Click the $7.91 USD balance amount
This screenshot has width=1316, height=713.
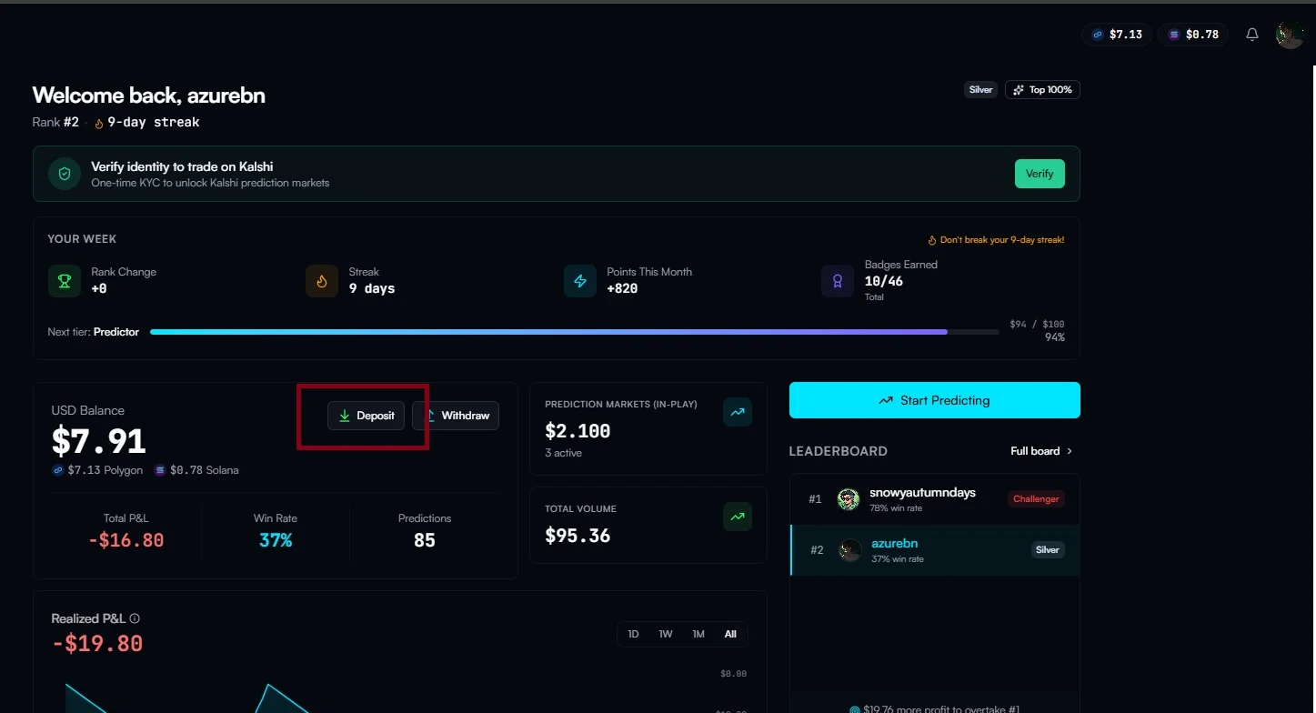98,441
